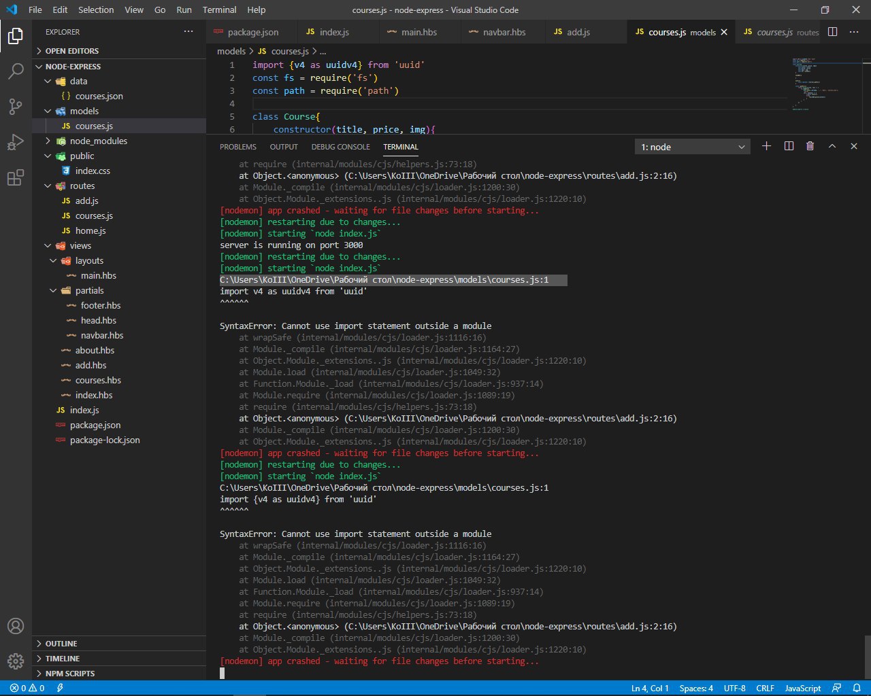This screenshot has width=871, height=696.
Task: Open Explorer views and more actions
Action: tap(188, 32)
